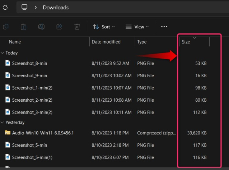Click Downloads in the address bar

pos(56,7)
